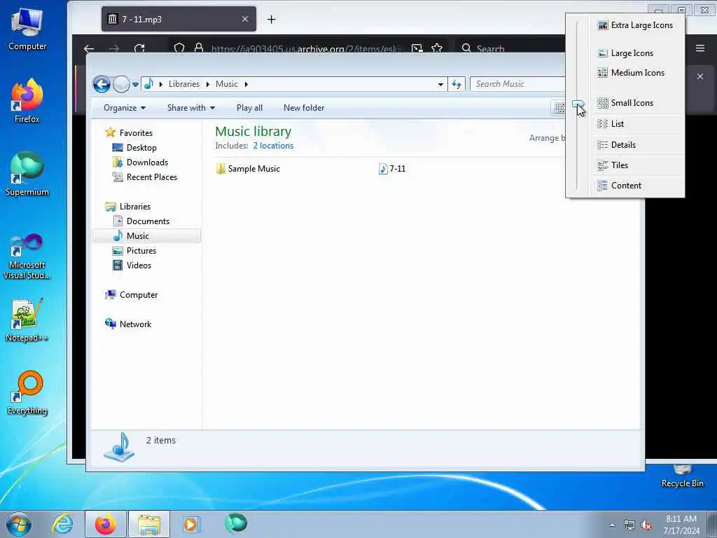
Task: Pick Small Icons view
Action: [625, 103]
